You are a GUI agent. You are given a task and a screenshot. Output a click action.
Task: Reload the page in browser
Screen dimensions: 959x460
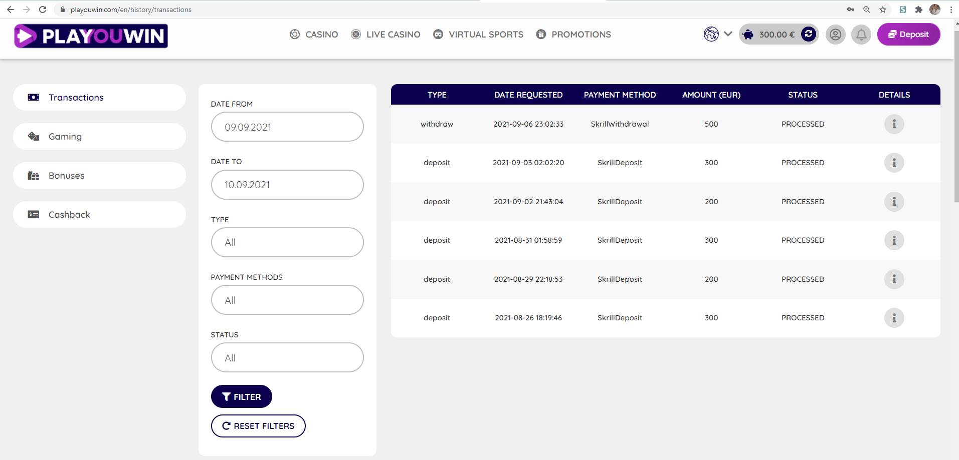(43, 10)
